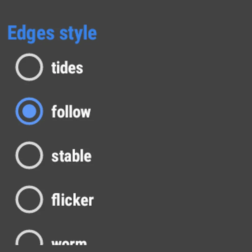Tick the empty circle left of flicker

click(x=29, y=199)
